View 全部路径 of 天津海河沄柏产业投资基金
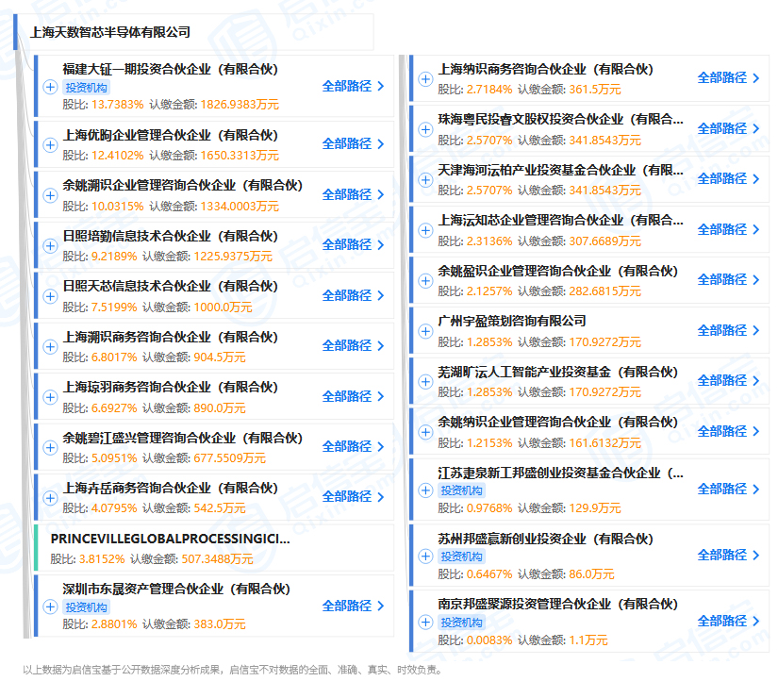Screen dimensions: 778x698 coord(728,178)
